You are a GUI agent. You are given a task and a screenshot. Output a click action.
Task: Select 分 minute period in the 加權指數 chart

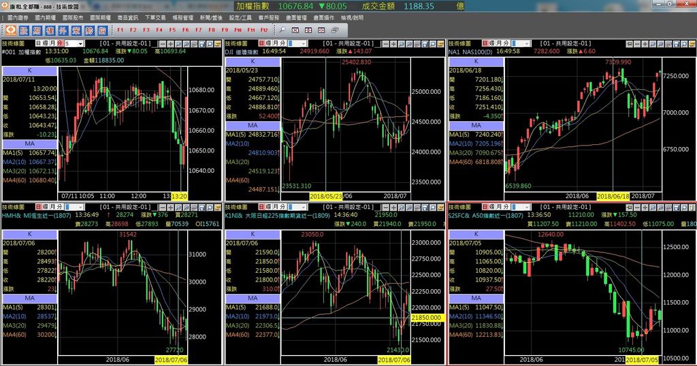[60, 44]
